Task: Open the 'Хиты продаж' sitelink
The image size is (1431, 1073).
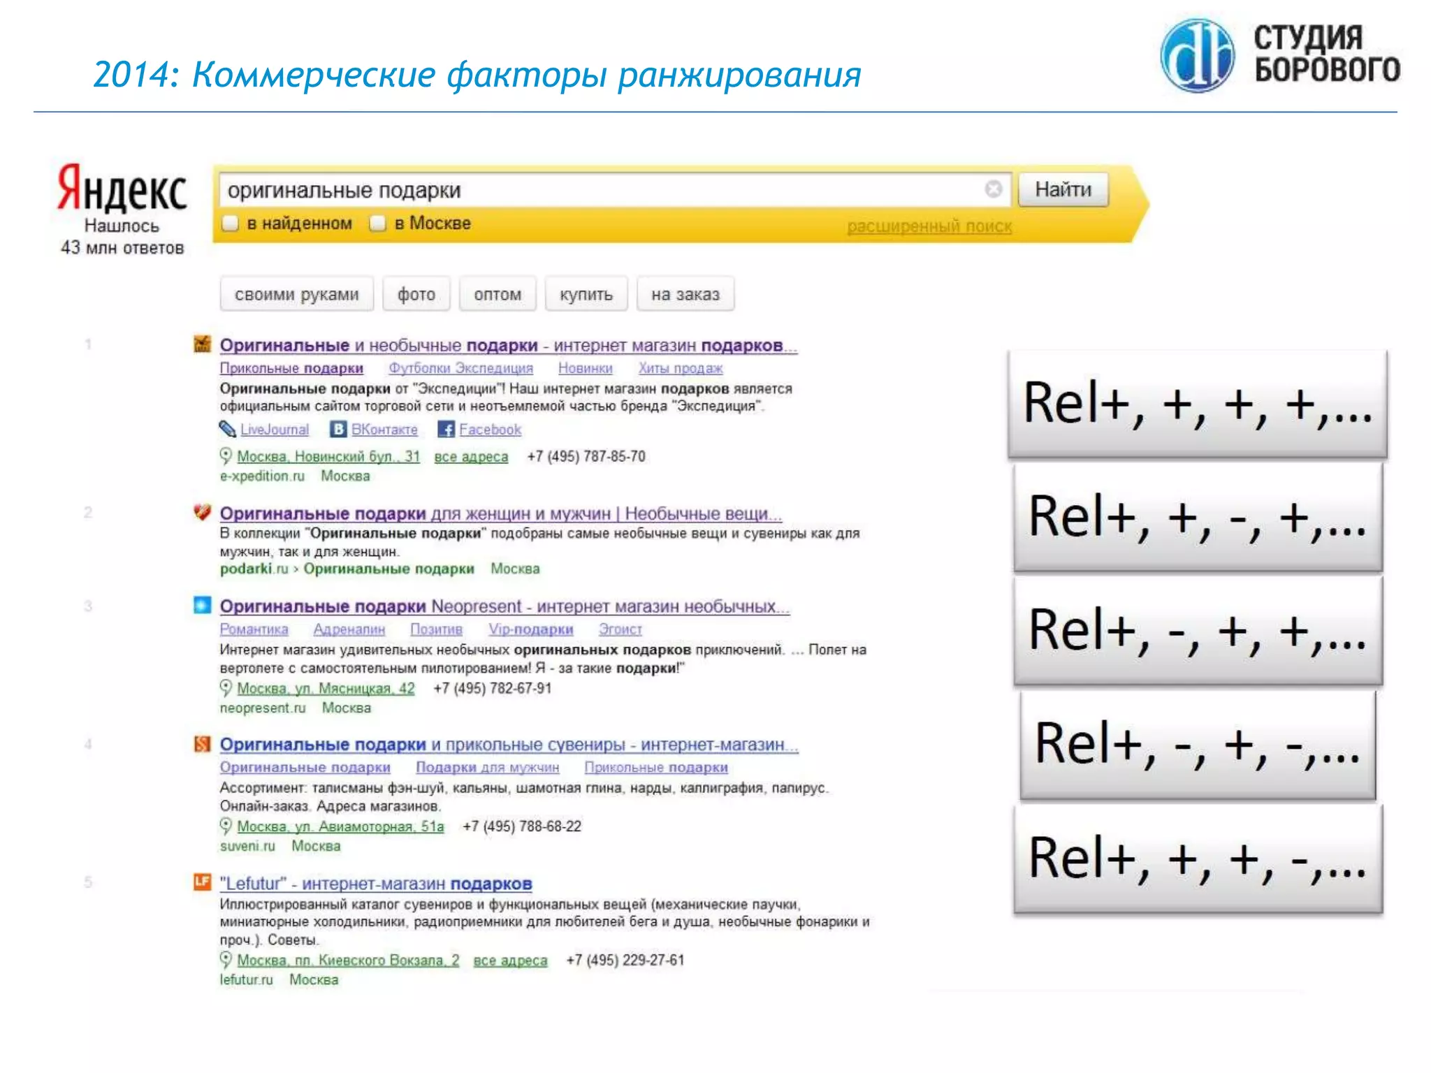Action: [681, 368]
